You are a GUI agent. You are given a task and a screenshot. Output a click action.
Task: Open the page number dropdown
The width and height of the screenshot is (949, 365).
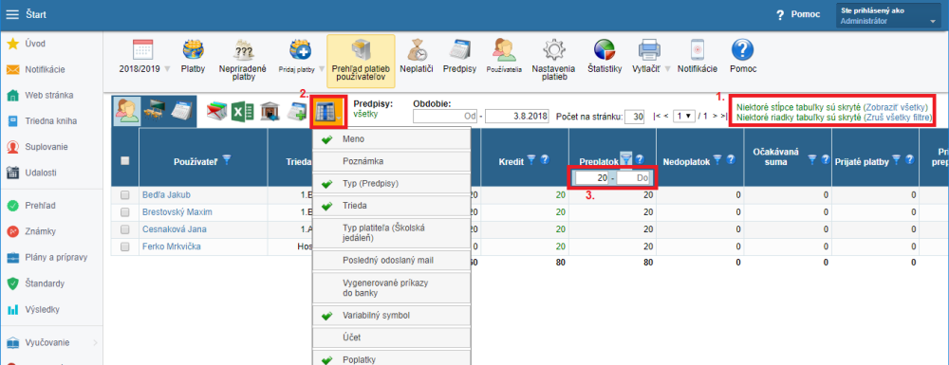(x=683, y=116)
